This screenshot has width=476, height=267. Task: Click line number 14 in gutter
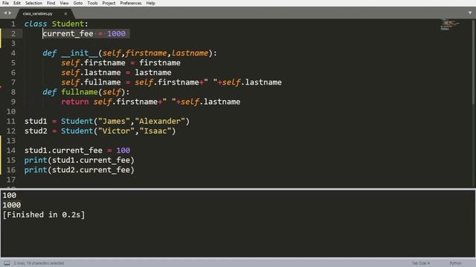tap(11, 151)
